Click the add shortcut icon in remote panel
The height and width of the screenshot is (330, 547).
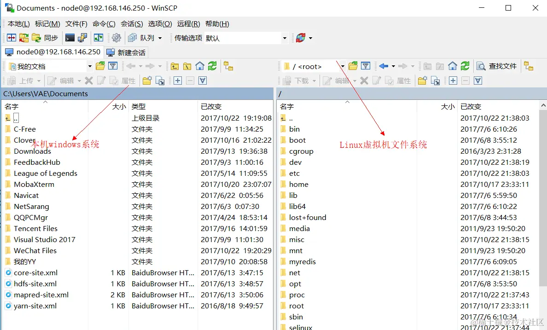[x=435, y=81]
